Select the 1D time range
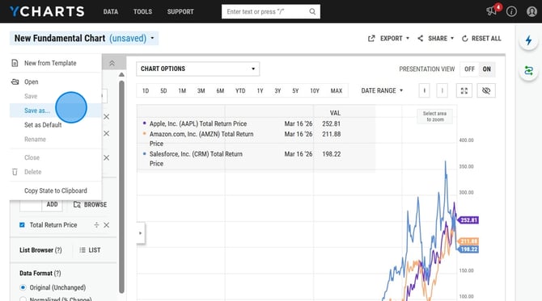This screenshot has height=301, width=542. [146, 90]
